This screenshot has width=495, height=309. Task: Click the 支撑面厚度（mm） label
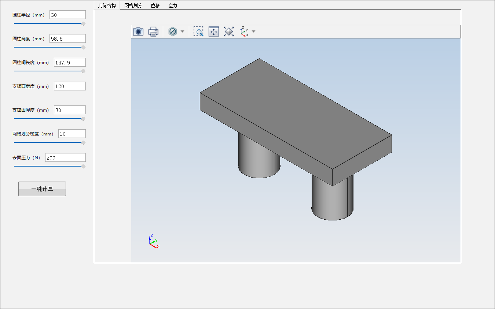[31, 110]
